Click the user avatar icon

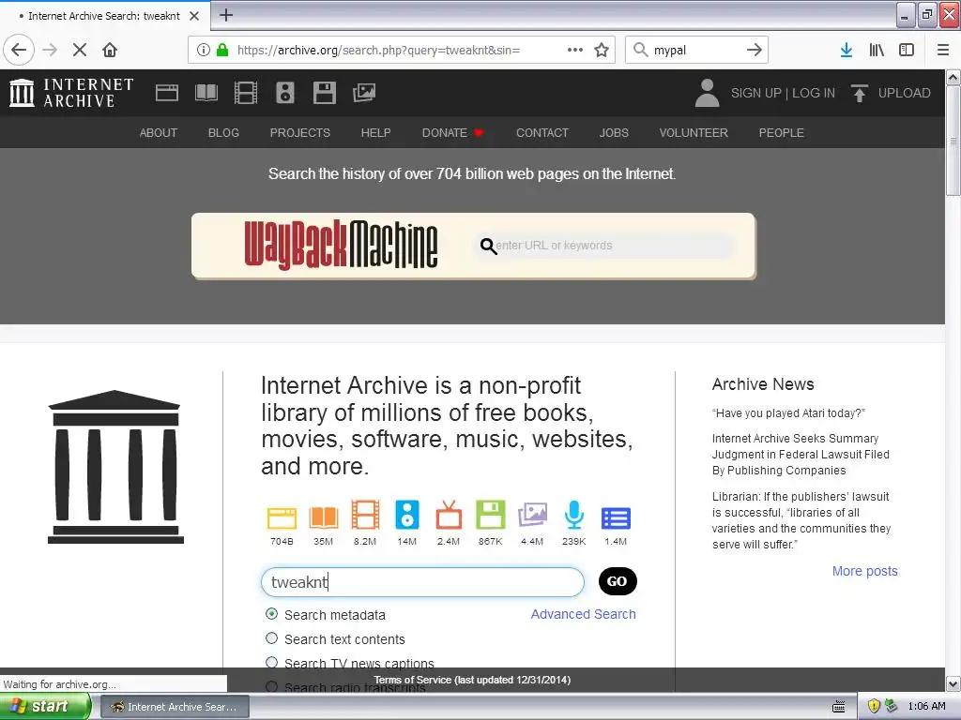tap(708, 93)
